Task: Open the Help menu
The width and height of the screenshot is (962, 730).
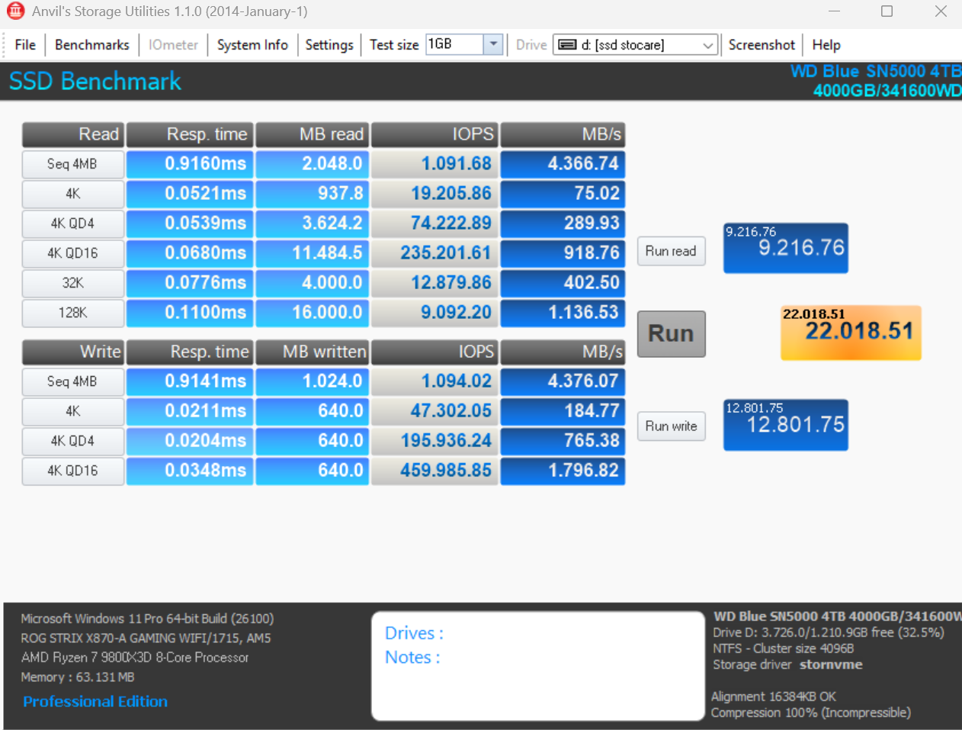Action: (x=826, y=45)
